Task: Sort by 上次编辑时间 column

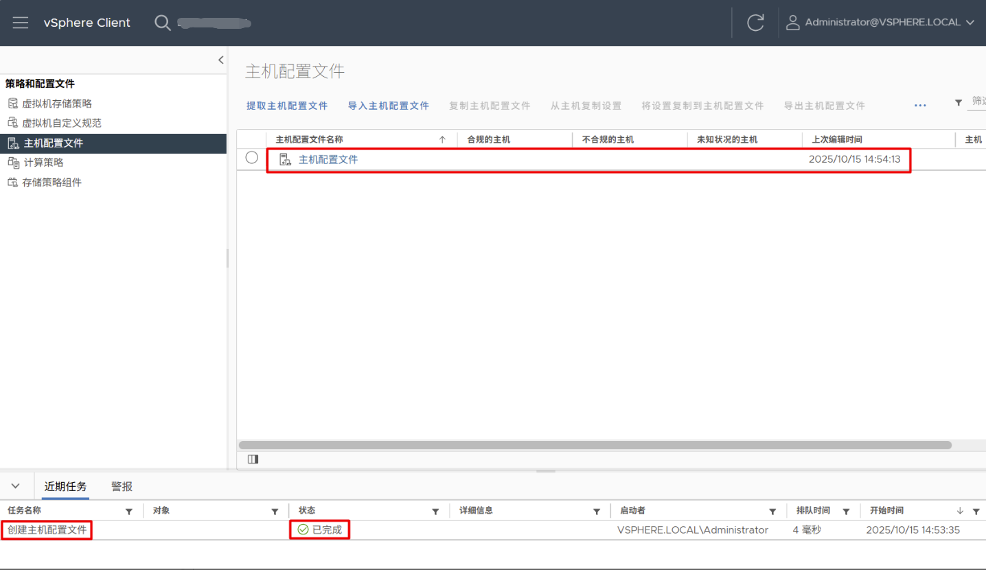Action: [x=837, y=139]
